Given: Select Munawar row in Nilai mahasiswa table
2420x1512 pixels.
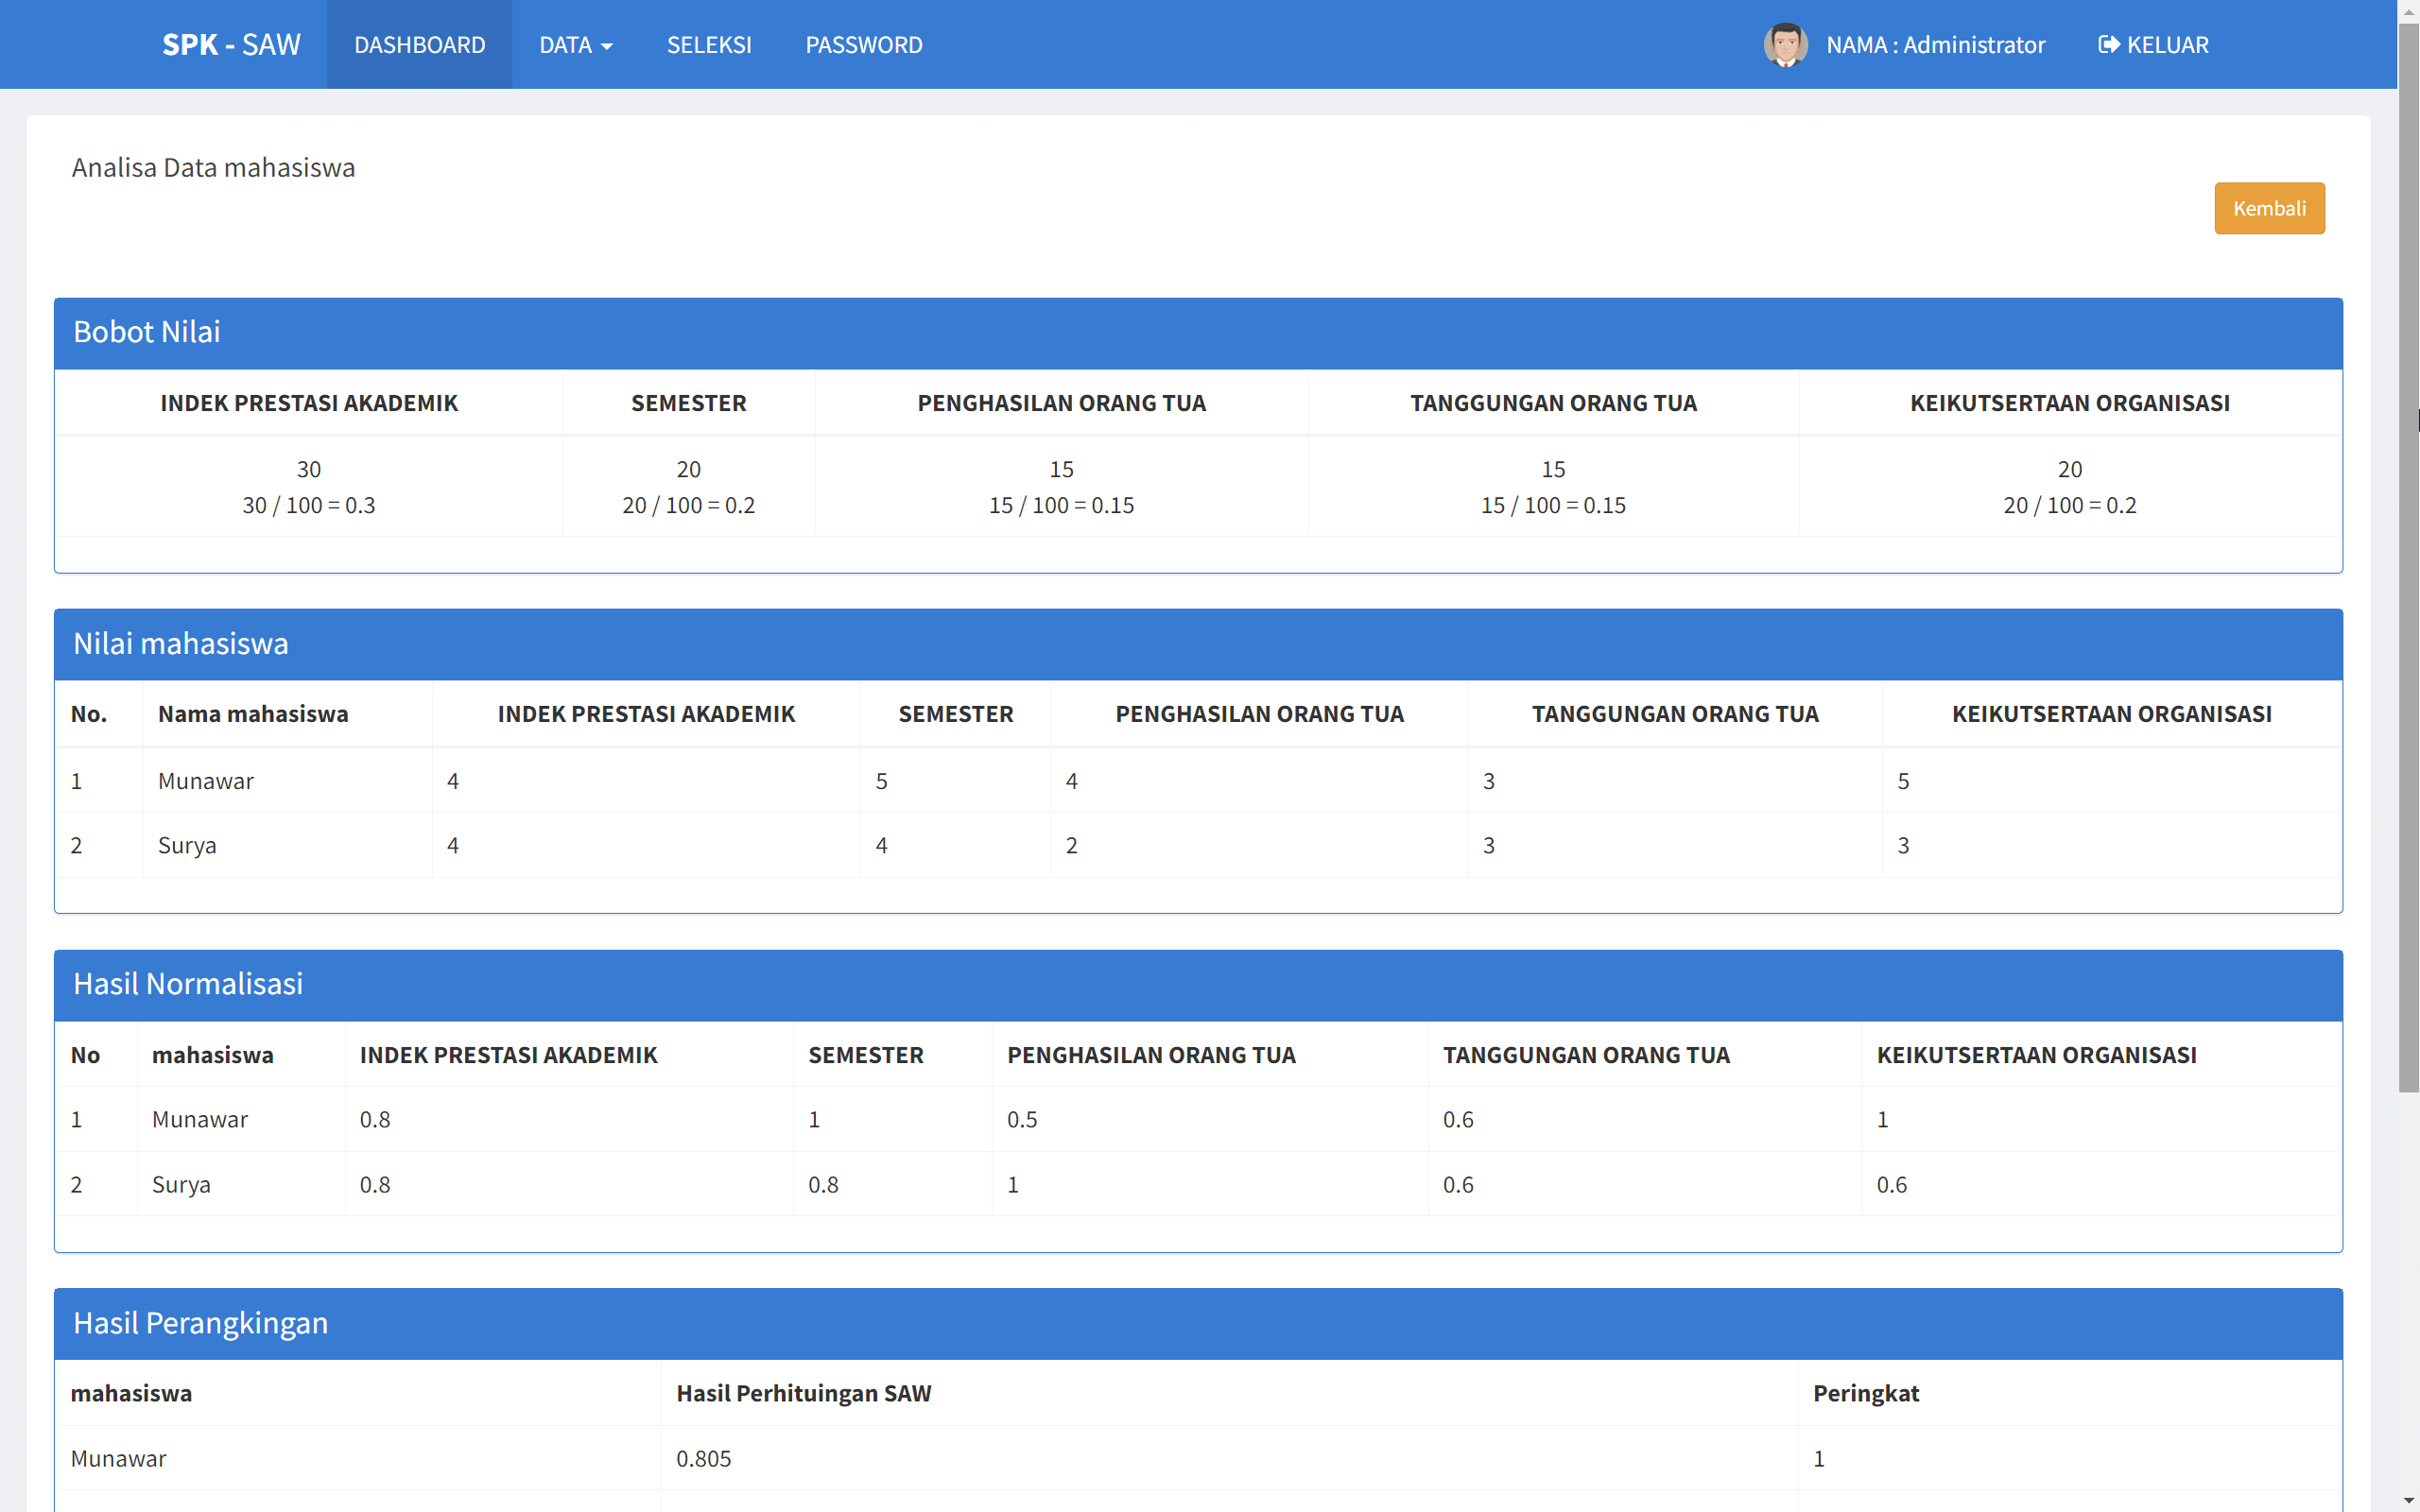Looking at the screenshot, I should tap(205, 781).
